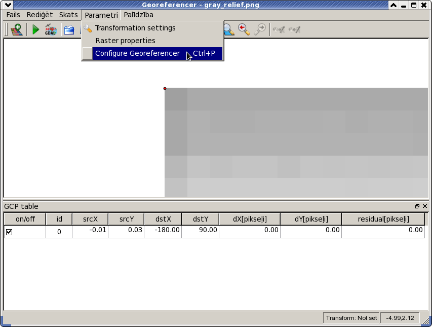
Task: Click the Zoom last icon with red arrow
Action: 244,29
